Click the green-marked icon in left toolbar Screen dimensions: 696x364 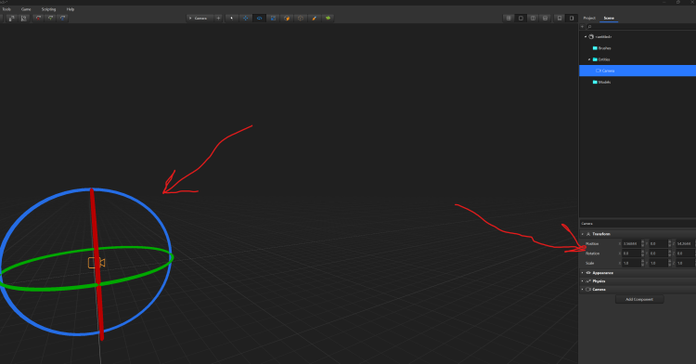click(x=50, y=19)
